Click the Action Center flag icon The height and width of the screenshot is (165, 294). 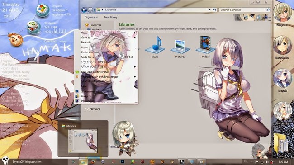(x=256, y=162)
